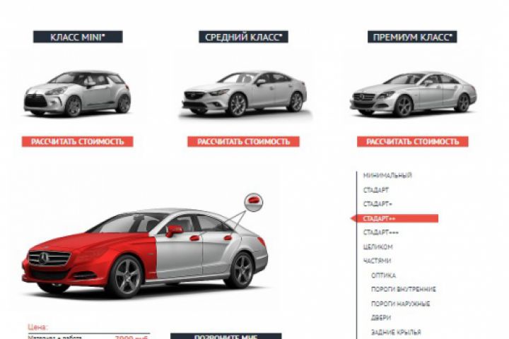This screenshot has width=509, height=339.
Task: Calculate cost for the premium class
Action: pyautogui.click(x=413, y=142)
